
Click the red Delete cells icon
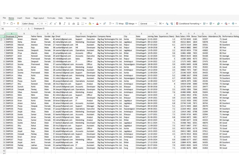coord(226,24)
